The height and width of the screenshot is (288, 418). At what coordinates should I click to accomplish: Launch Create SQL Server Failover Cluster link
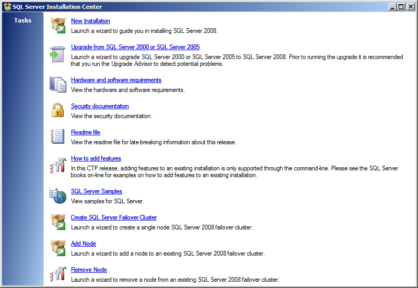click(x=113, y=217)
